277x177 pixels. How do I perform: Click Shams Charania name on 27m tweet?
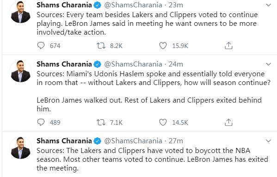(x=64, y=140)
